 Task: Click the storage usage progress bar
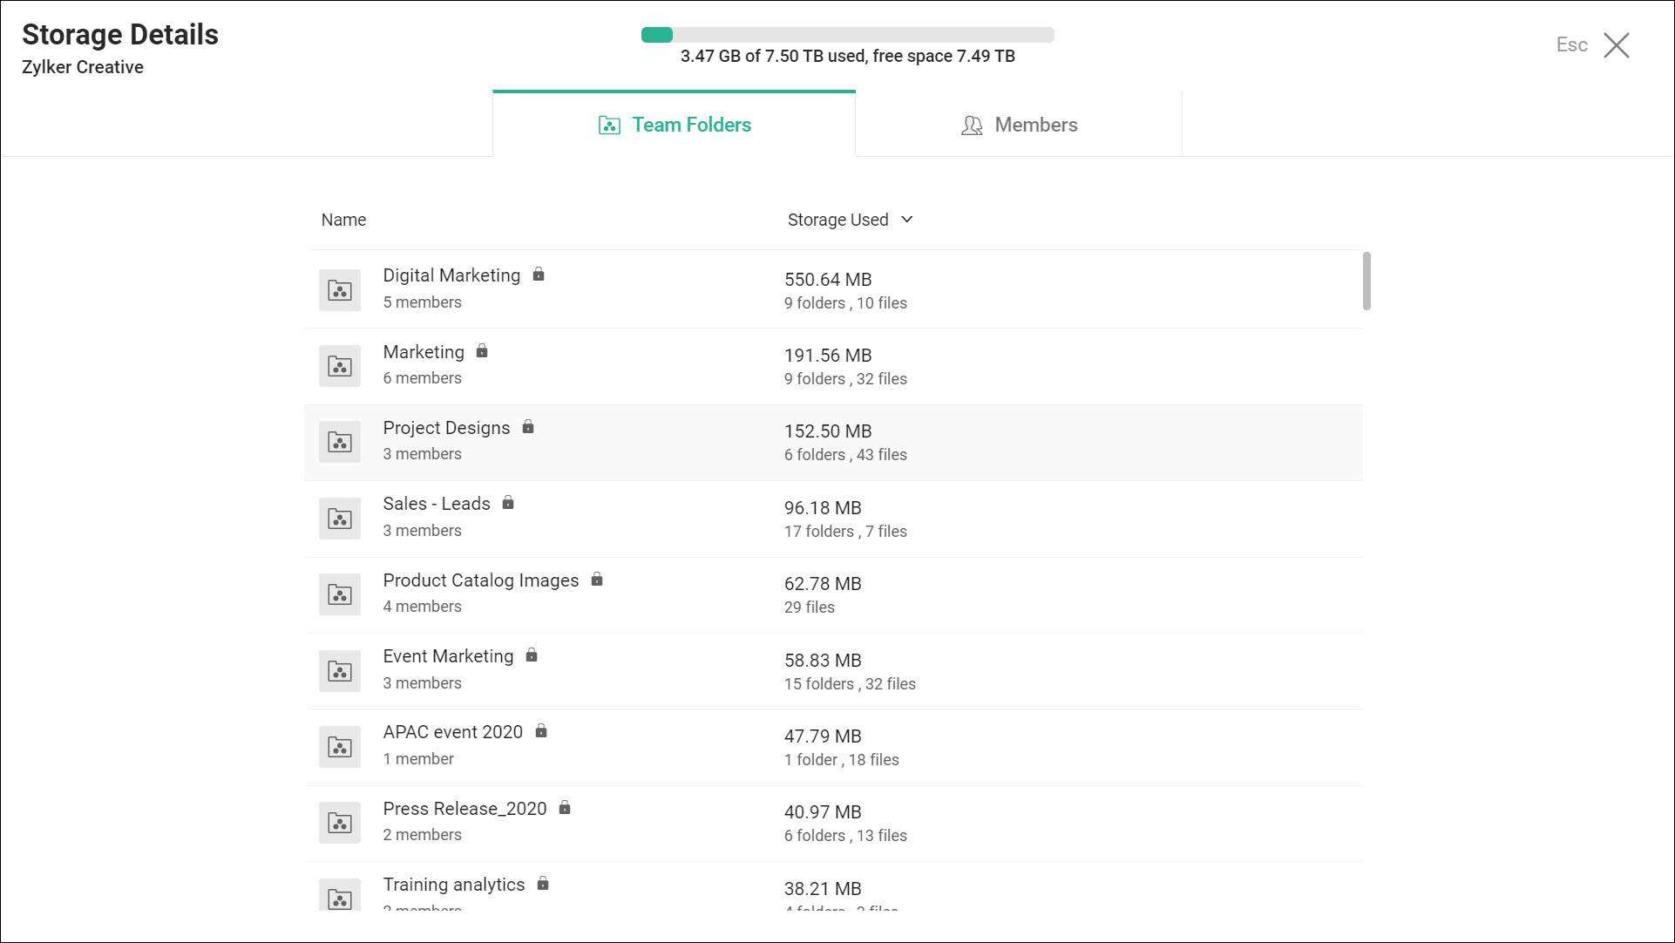[847, 35]
